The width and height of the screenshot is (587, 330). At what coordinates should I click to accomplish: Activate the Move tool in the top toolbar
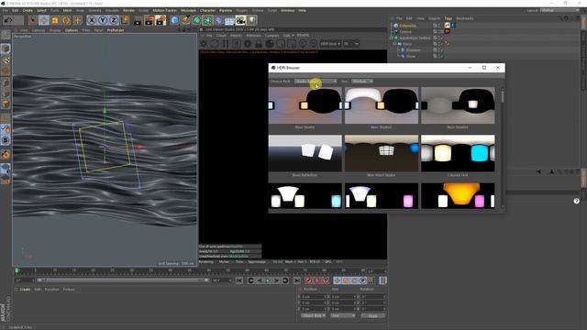pyautogui.click(x=44, y=20)
